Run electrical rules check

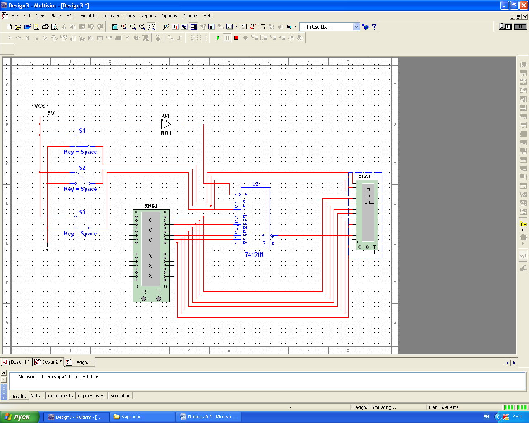[253, 26]
